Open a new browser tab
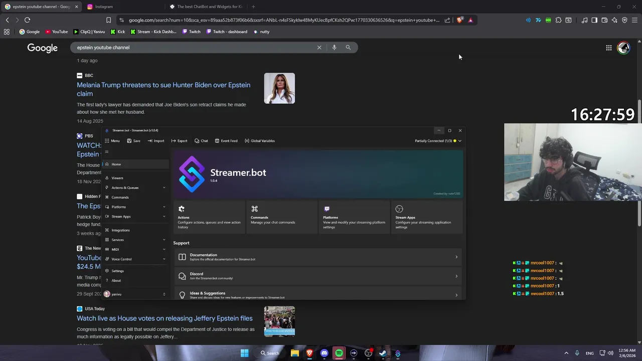The image size is (642, 361). click(253, 7)
